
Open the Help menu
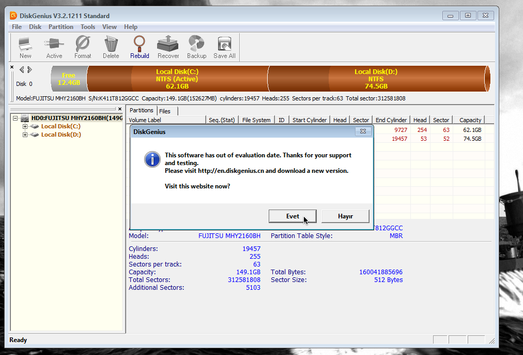(x=131, y=27)
